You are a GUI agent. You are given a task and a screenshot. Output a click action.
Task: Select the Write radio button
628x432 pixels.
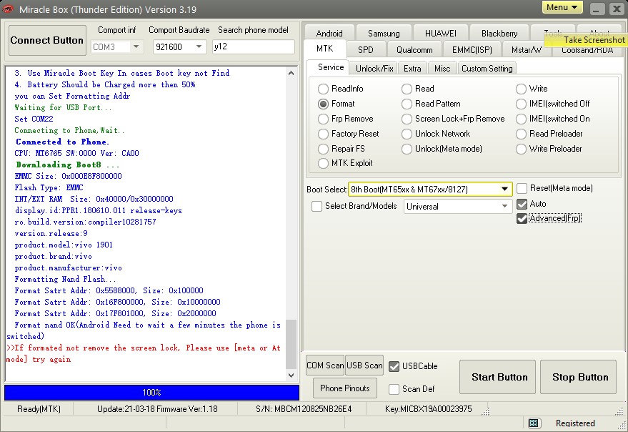(x=521, y=89)
